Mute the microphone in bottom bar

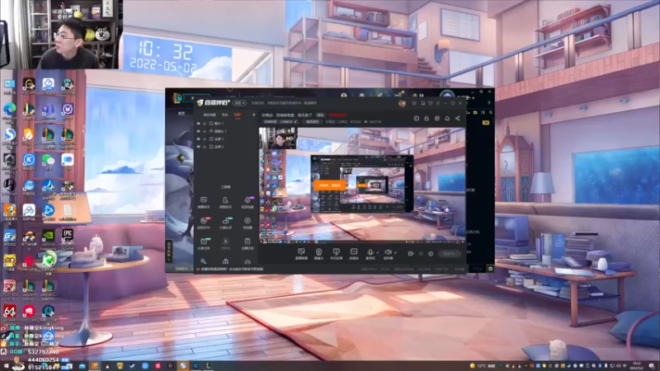tap(370, 253)
